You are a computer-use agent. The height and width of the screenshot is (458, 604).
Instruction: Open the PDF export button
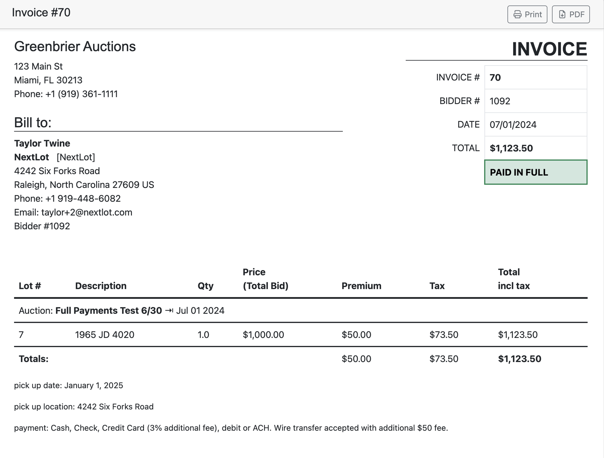point(570,14)
